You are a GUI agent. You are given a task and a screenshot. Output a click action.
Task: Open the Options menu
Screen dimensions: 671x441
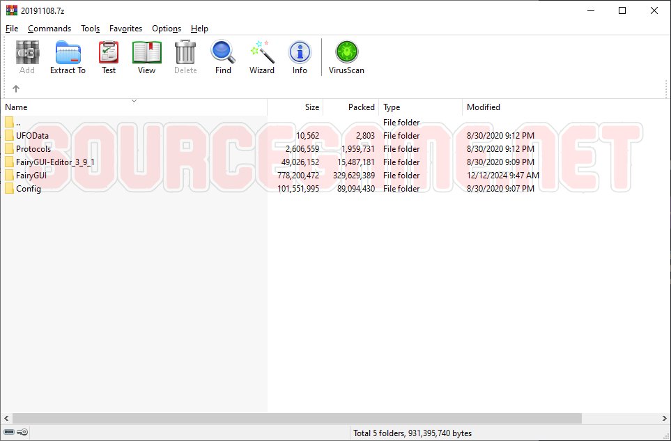(x=167, y=29)
